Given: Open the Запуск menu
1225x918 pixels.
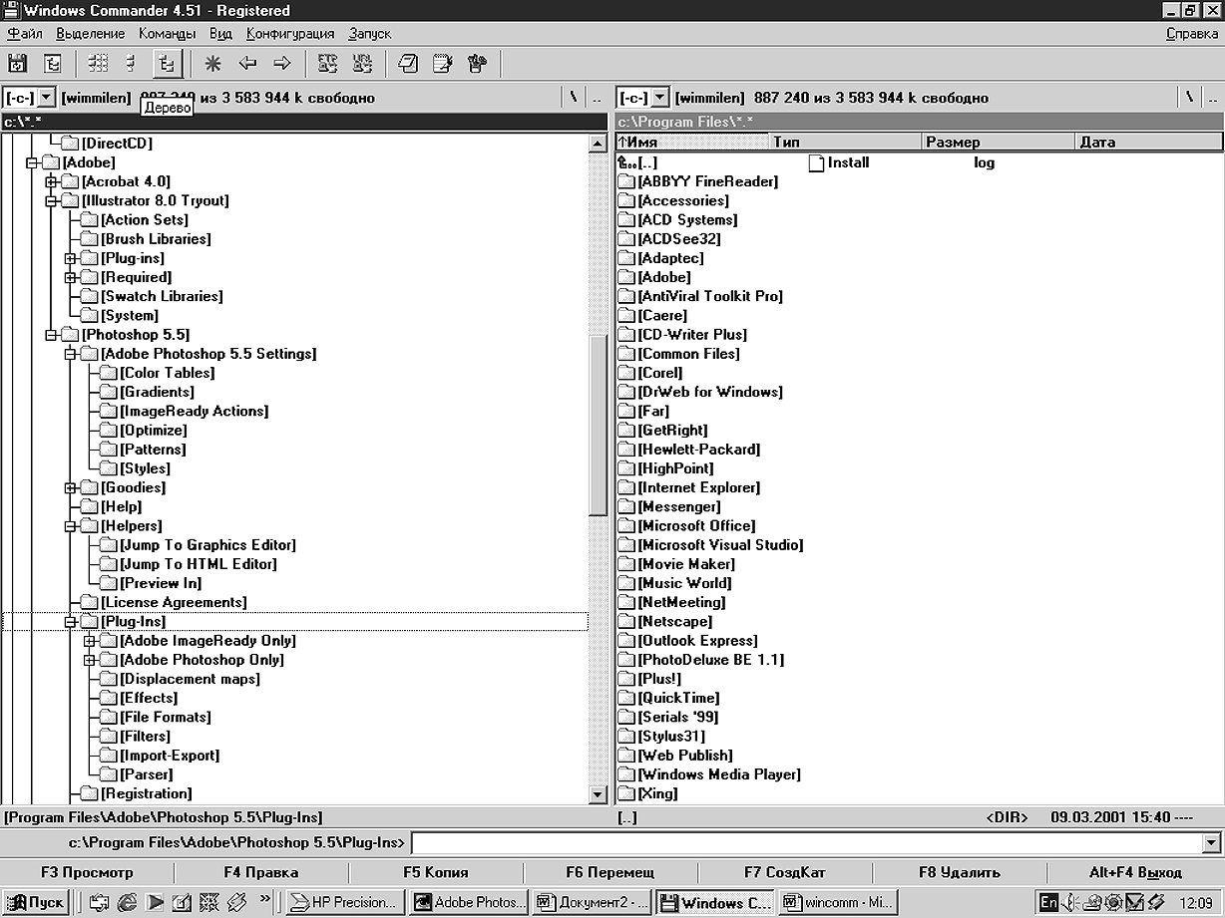Looking at the screenshot, I should pyautogui.click(x=370, y=34).
